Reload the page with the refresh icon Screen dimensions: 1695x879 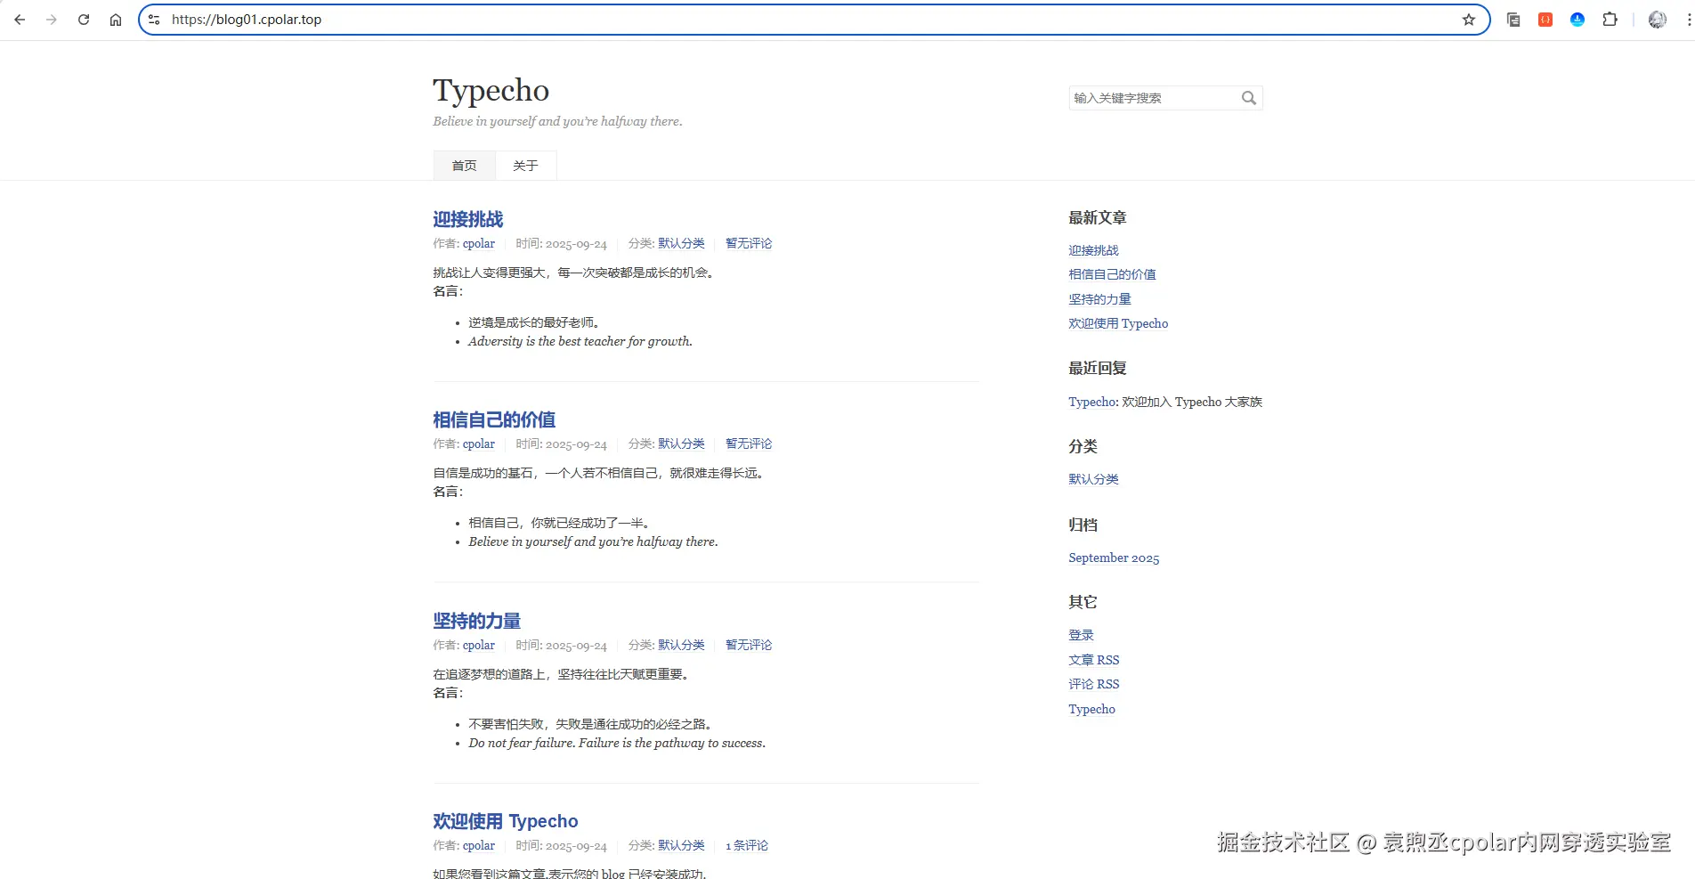point(84,20)
